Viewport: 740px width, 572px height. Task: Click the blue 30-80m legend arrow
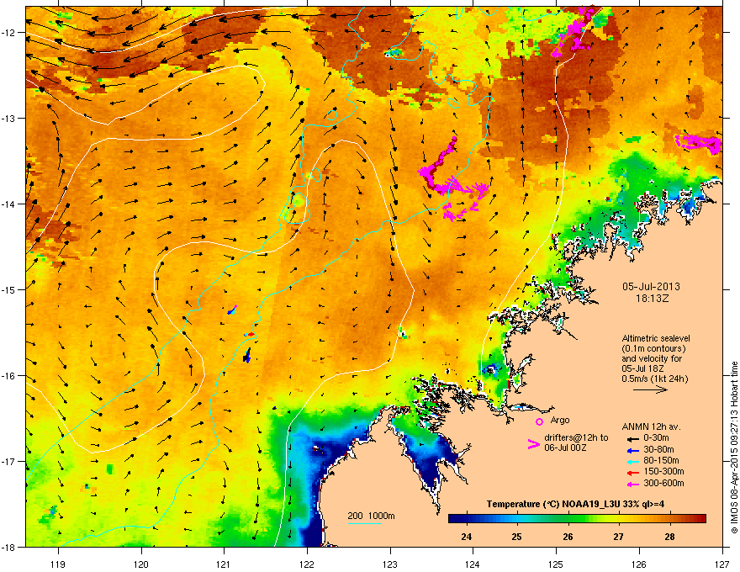tap(633, 450)
